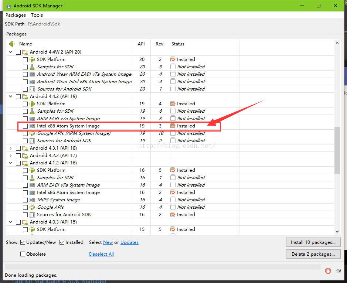Click the red stop hand icon in status bar
Viewport: 347px width, 283px height.
coord(328,270)
